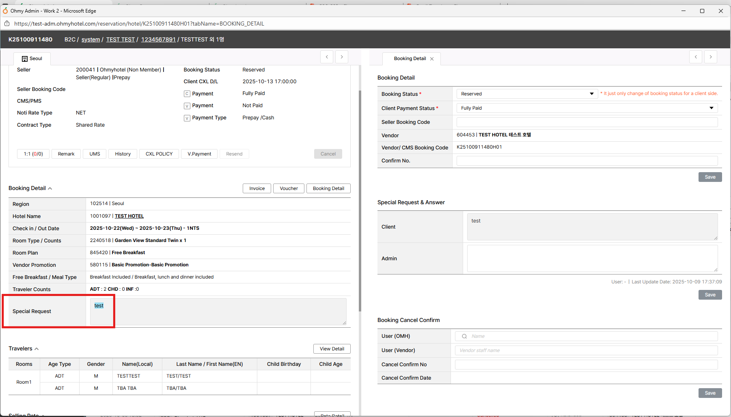Click the Voucher button
This screenshot has width=731, height=417.
click(289, 188)
